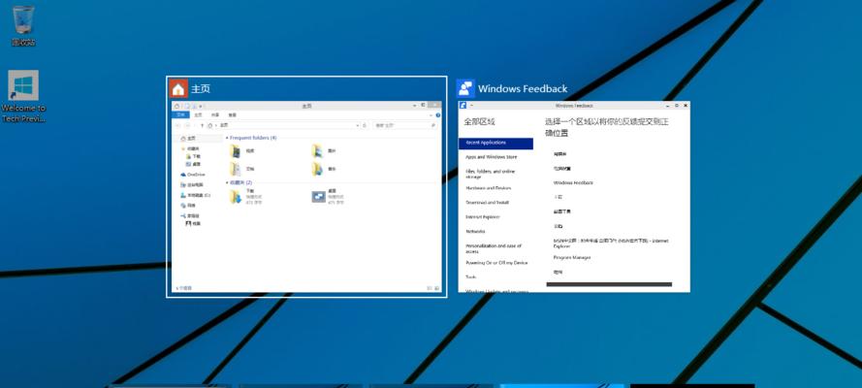Select Powering On or Off my Device
Screen dimensions: 862x388
(496, 263)
